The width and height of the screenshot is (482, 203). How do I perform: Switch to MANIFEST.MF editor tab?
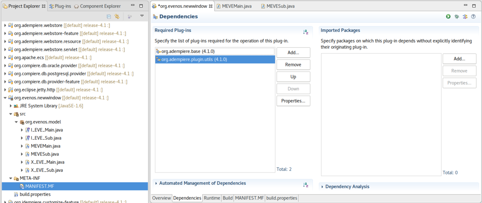249,198
